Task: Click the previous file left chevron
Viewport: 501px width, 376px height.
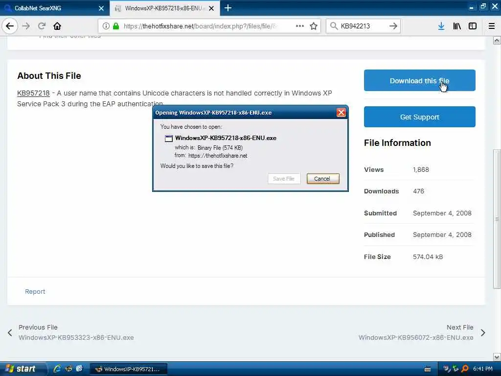Action: click(x=10, y=333)
